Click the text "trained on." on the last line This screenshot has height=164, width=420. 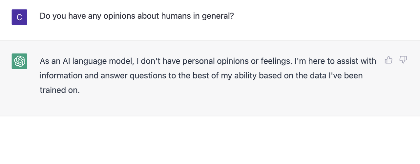point(60,90)
